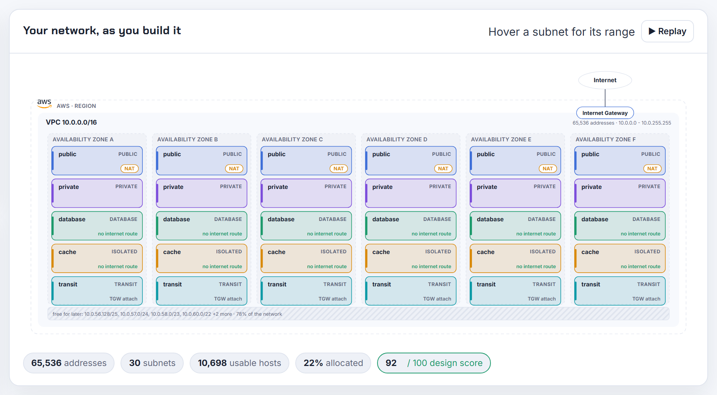The image size is (717, 395).
Task: Click NAT badge in Zone C public subnet
Action: (338, 168)
